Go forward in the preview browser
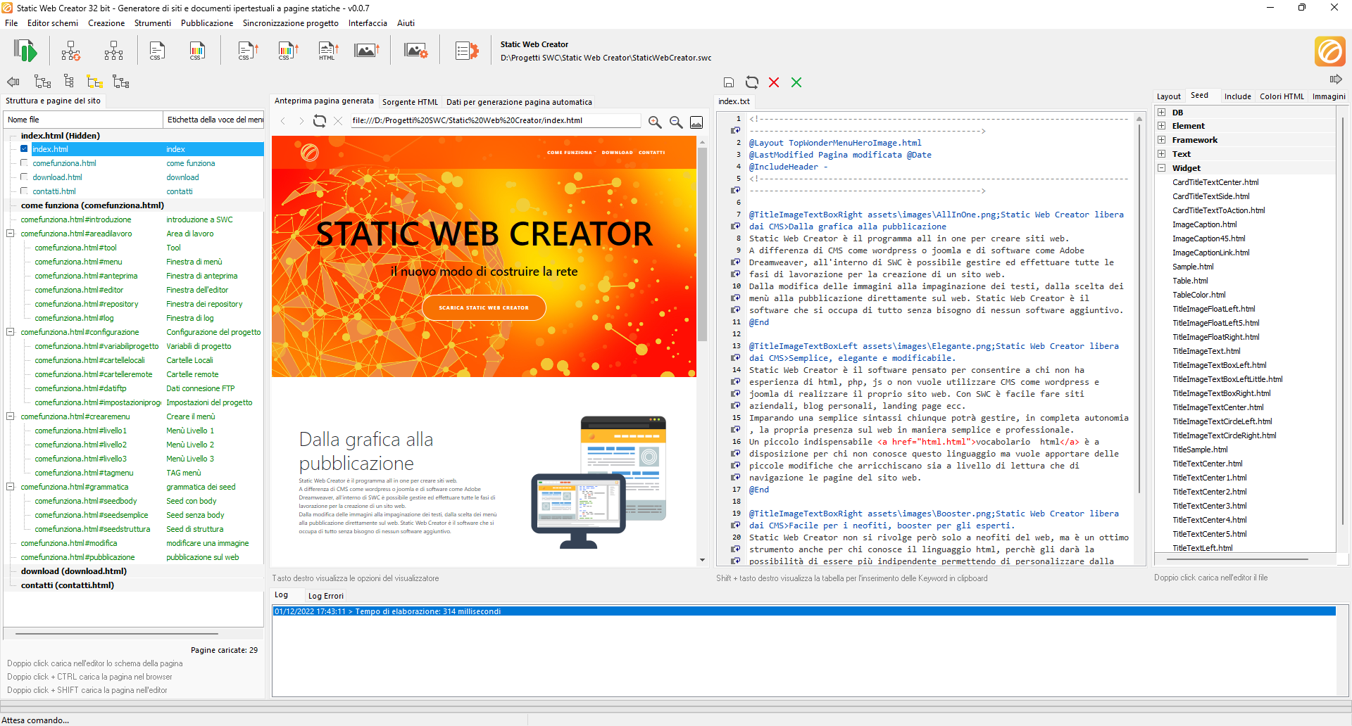 click(301, 121)
